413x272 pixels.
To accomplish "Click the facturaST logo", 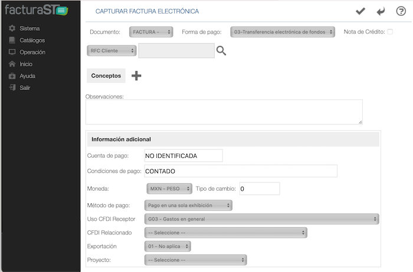I will coord(35,10).
